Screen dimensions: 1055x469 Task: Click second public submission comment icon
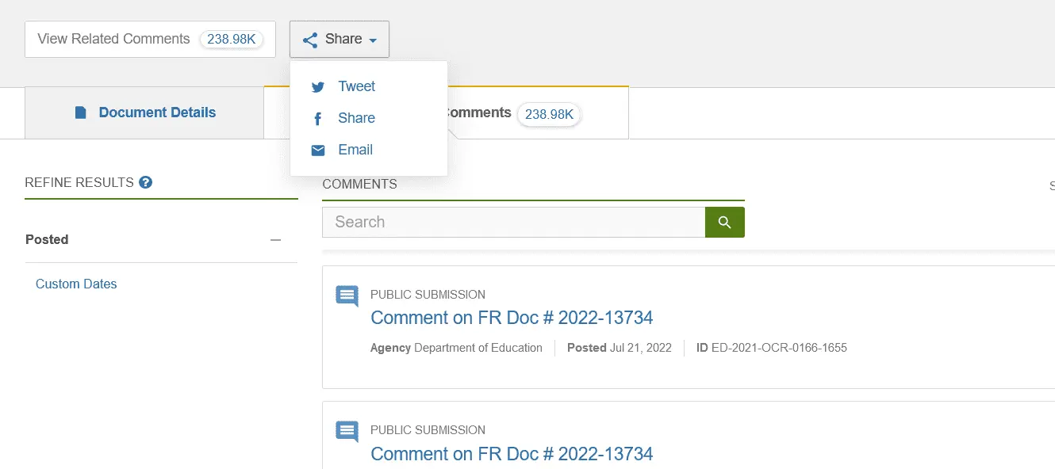click(x=347, y=432)
